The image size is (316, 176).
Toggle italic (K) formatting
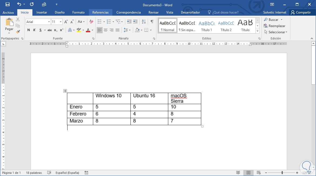click(x=34, y=30)
